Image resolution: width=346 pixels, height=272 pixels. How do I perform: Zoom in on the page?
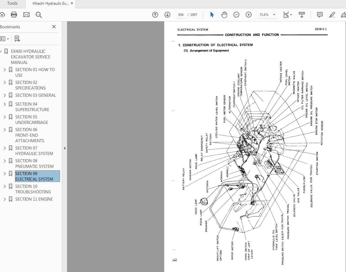point(248,15)
